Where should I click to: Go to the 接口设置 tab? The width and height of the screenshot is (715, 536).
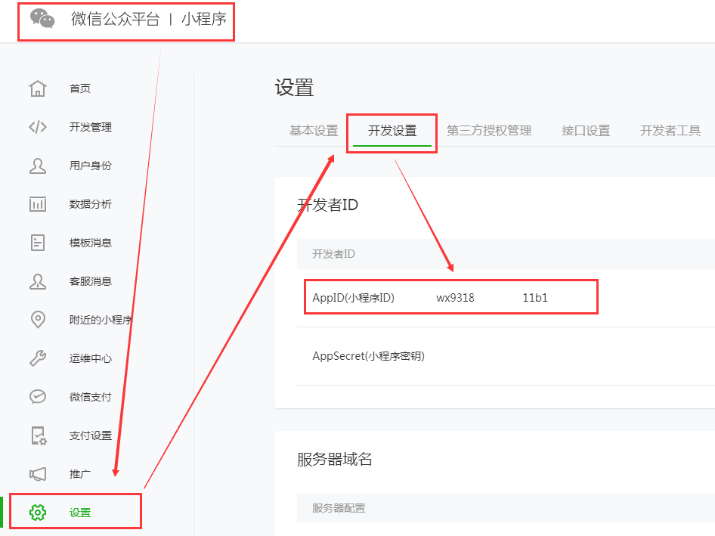[586, 131]
